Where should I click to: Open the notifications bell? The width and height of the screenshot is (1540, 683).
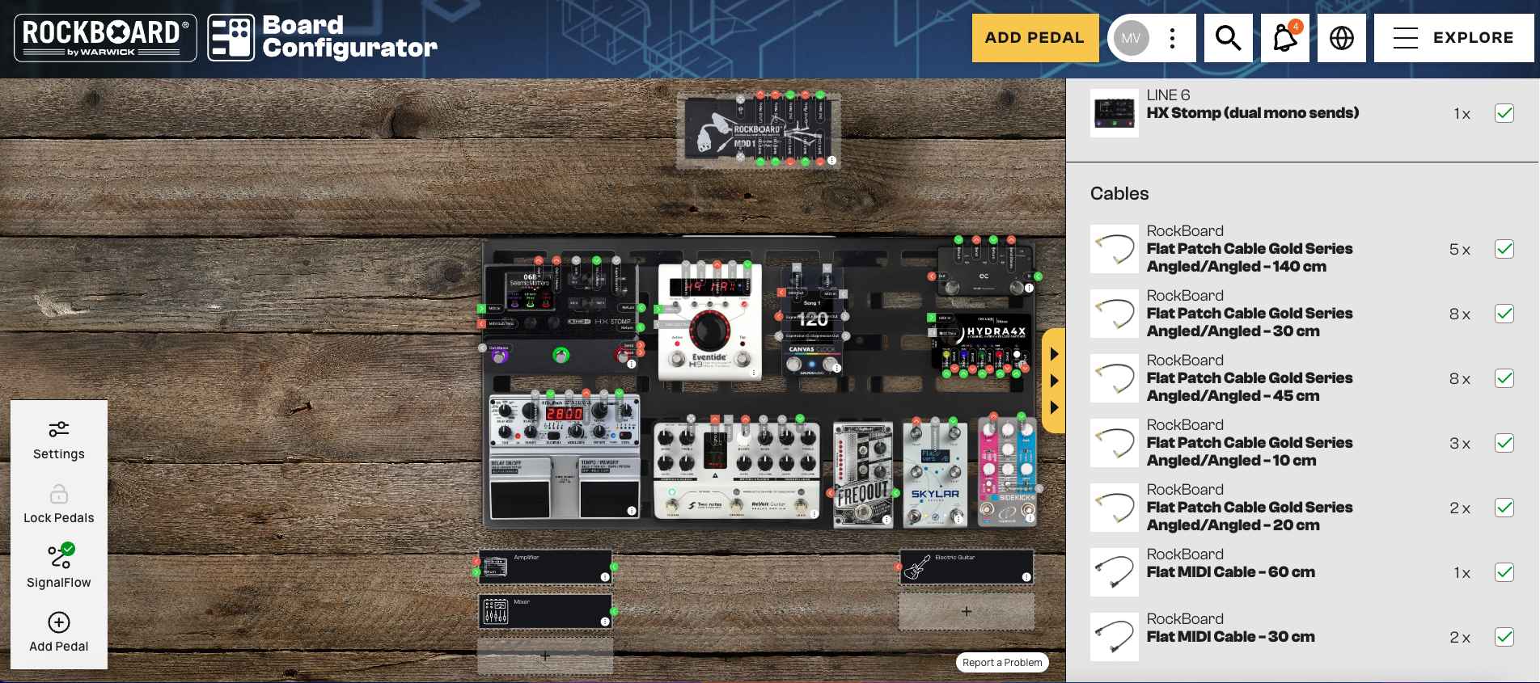click(1284, 38)
